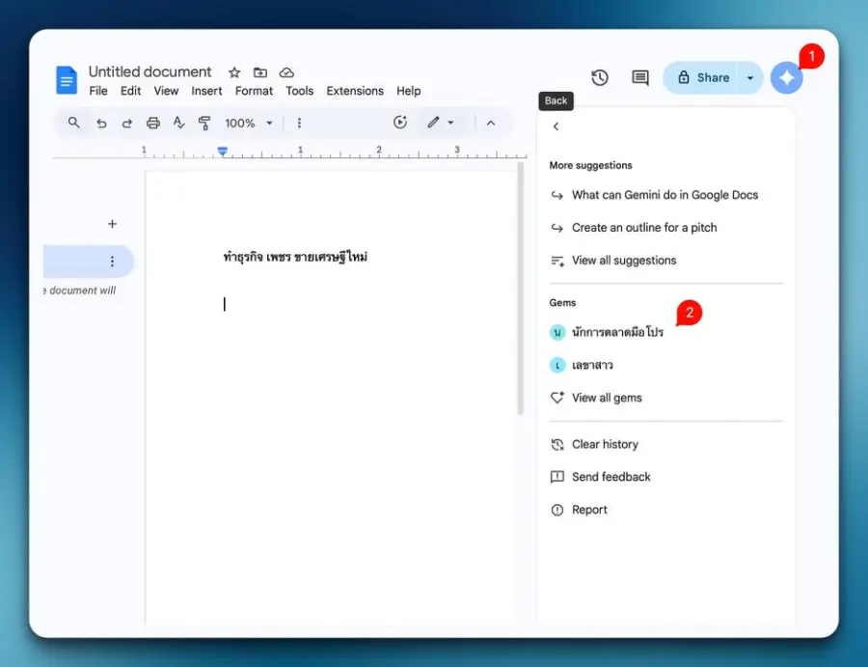This screenshot has height=667, width=868.
Task: Click the Gemini sparkle button
Action: 787,77
